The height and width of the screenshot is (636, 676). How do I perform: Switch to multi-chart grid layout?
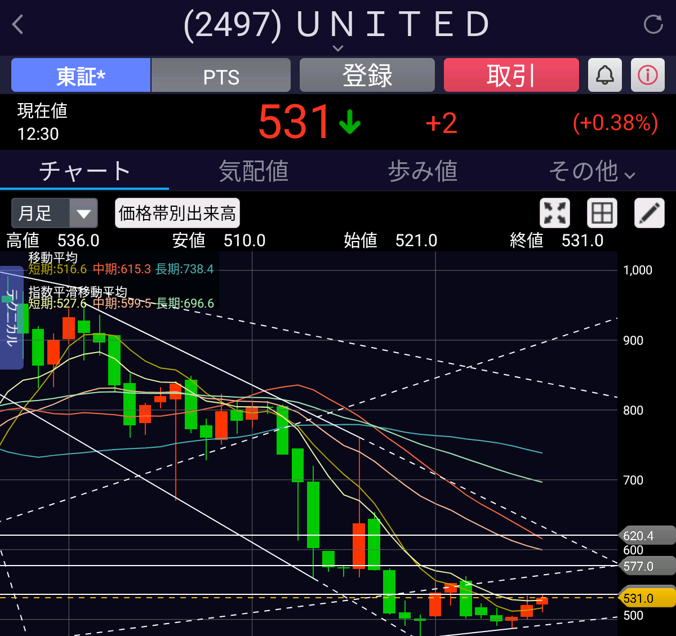pyautogui.click(x=602, y=213)
